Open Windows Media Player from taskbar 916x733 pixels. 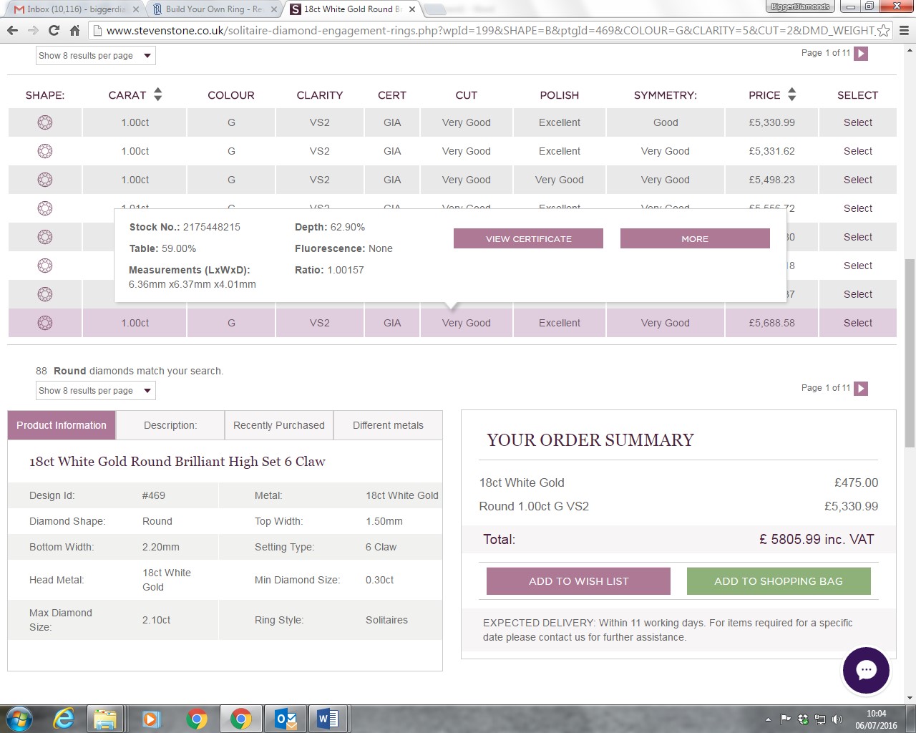tap(150, 719)
